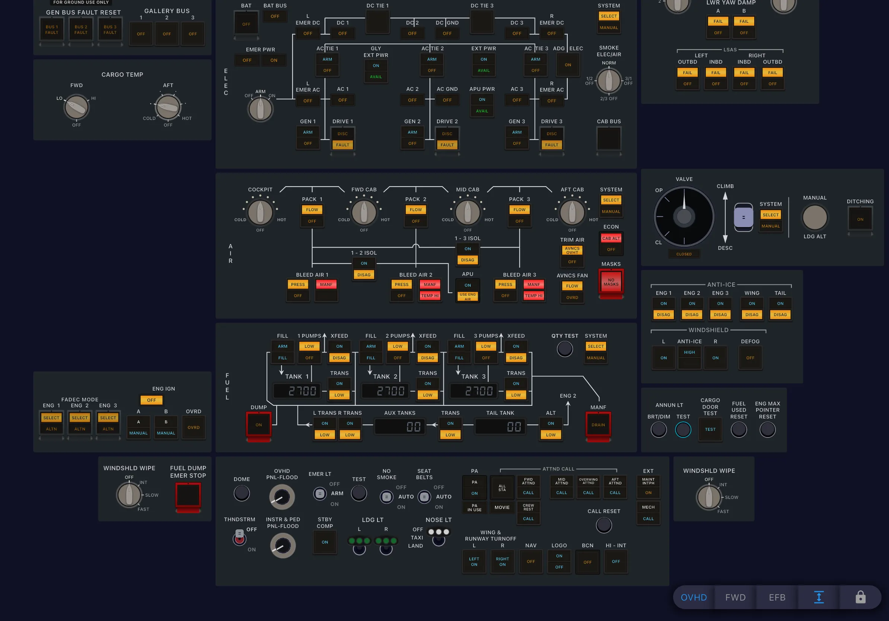This screenshot has height=621, width=889.
Task: Click the ELEC SYSTEM SELECT MANUAL switch
Action: [609, 22]
